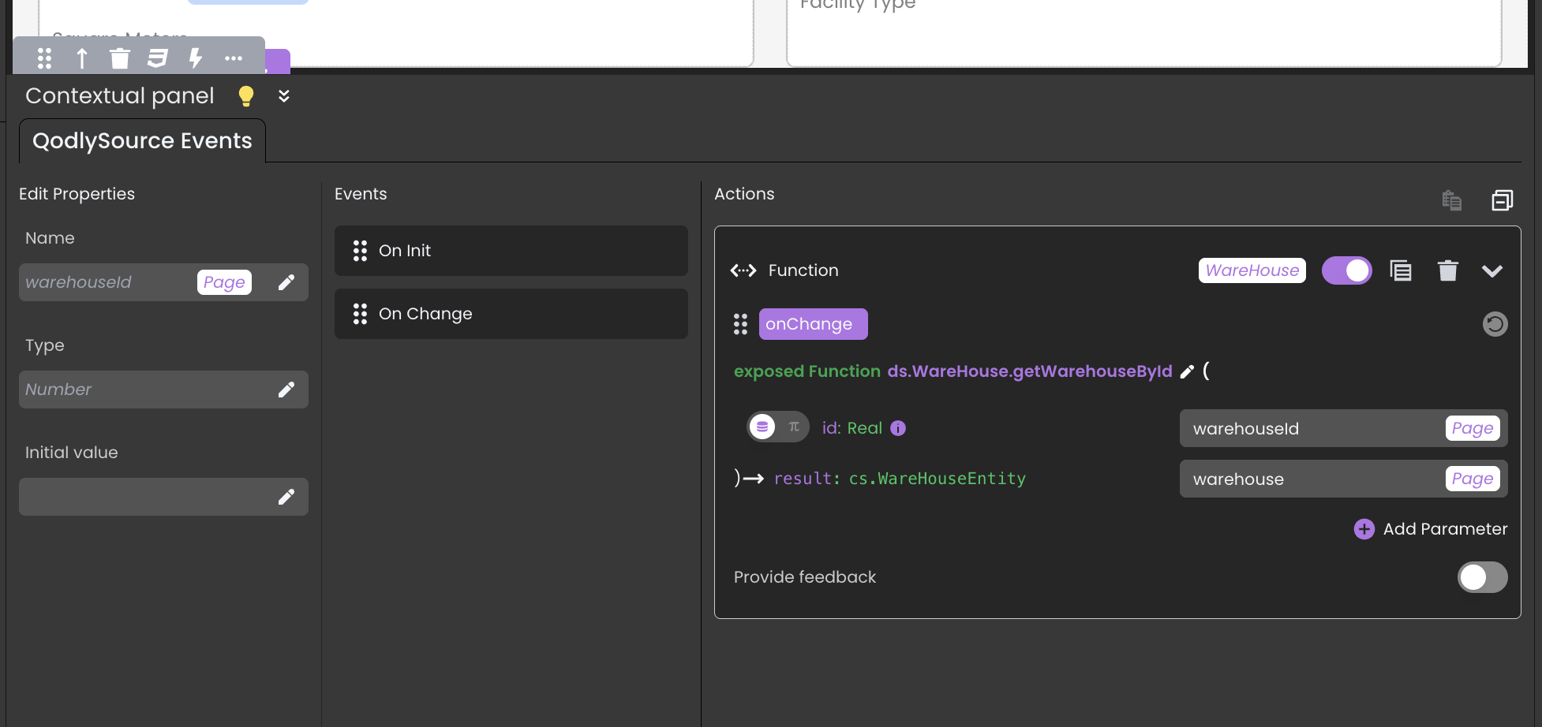The image size is (1542, 727).
Task: Duplicate the Function action
Action: [x=1401, y=270]
